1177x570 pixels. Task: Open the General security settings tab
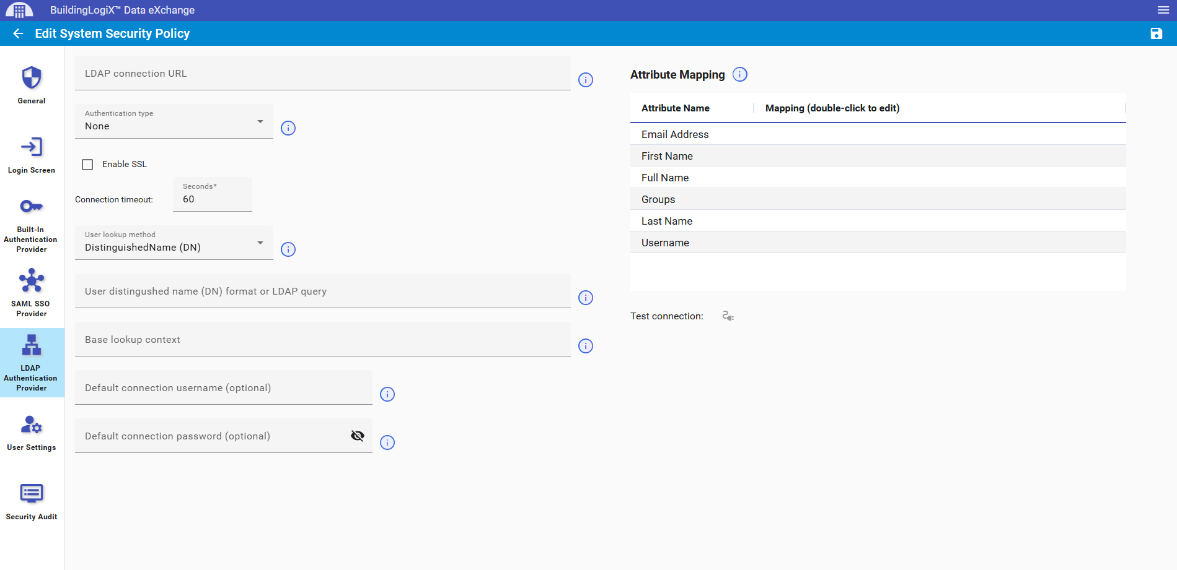32,85
